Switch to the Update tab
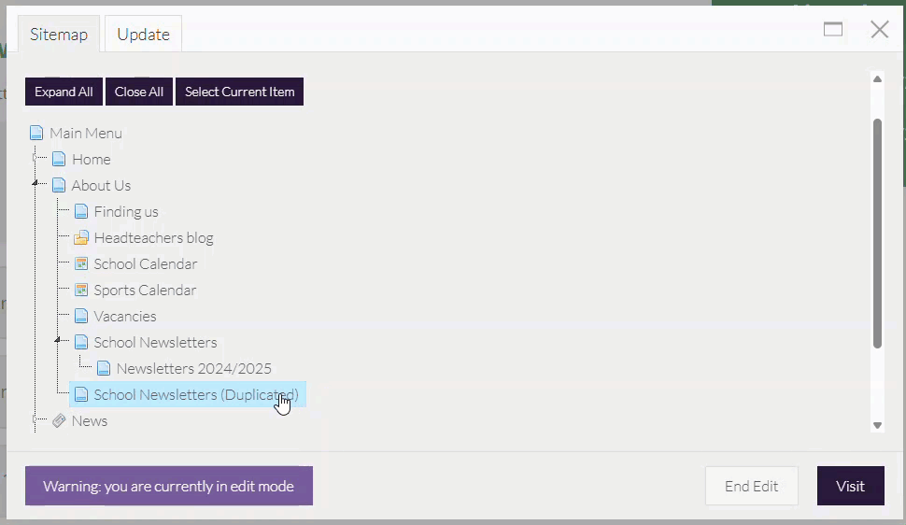The height and width of the screenshot is (525, 906). pyautogui.click(x=143, y=35)
